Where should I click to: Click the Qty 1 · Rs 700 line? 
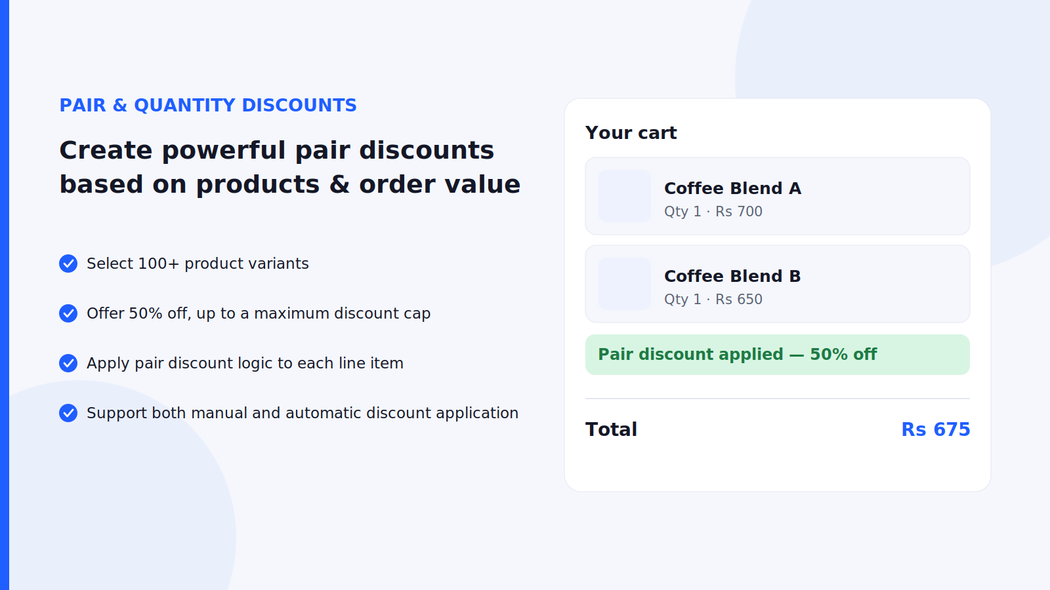(713, 212)
